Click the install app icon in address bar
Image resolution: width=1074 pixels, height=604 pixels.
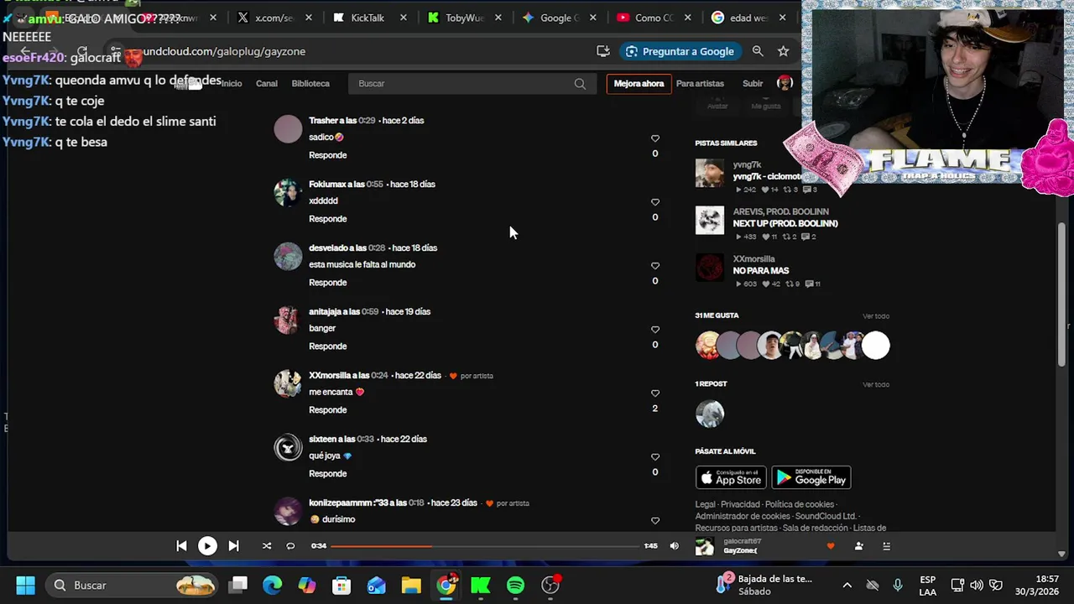click(602, 51)
